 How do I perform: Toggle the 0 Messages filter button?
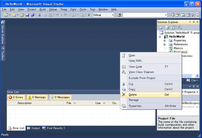click(61, 97)
